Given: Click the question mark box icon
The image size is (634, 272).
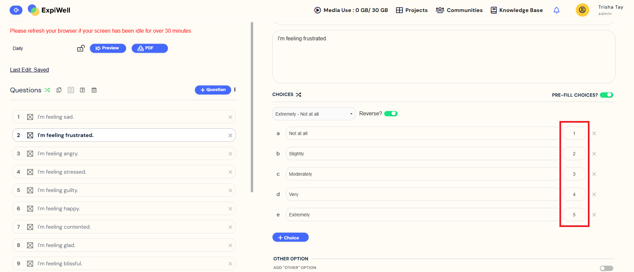Looking at the screenshot, I should (82, 90).
